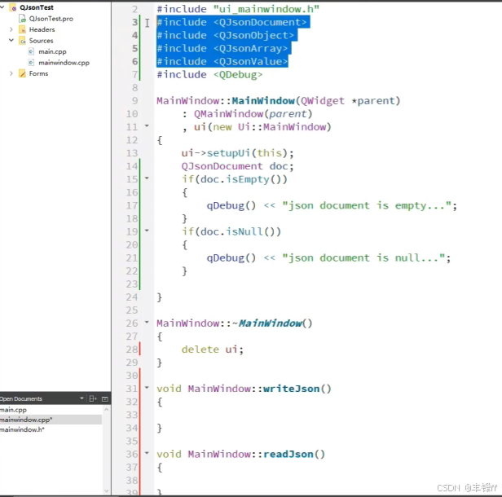Fold the destructor at line 26
Image resolution: width=502 pixels, height=497 pixels.
[147, 323]
